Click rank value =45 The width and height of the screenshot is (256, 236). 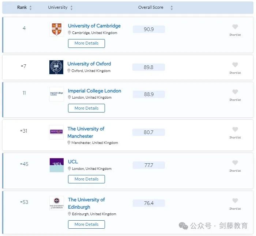[24, 164]
